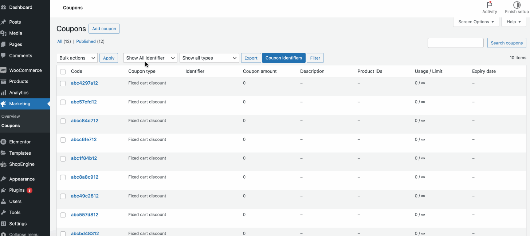Click the Plugins update count badge
This screenshot has height=236, width=530.
point(30,190)
